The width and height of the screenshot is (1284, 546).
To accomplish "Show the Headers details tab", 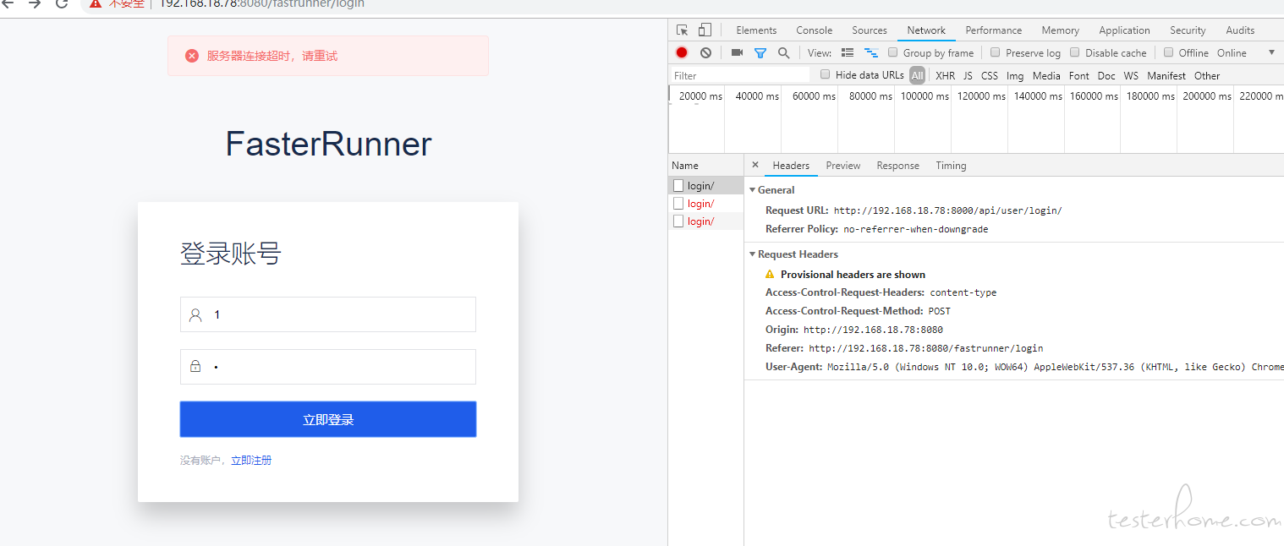I will click(791, 166).
